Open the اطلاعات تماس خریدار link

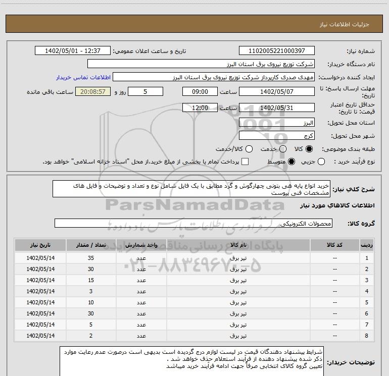click(x=83, y=77)
